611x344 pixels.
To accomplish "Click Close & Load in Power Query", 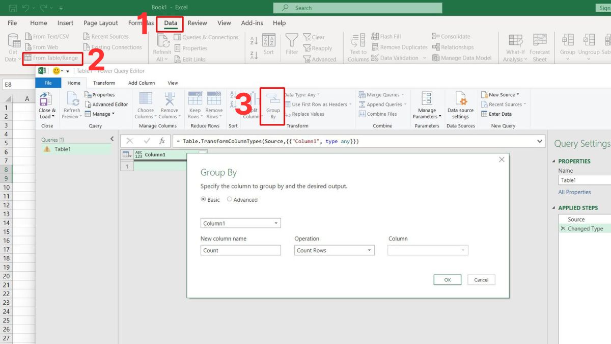I will click(47, 105).
